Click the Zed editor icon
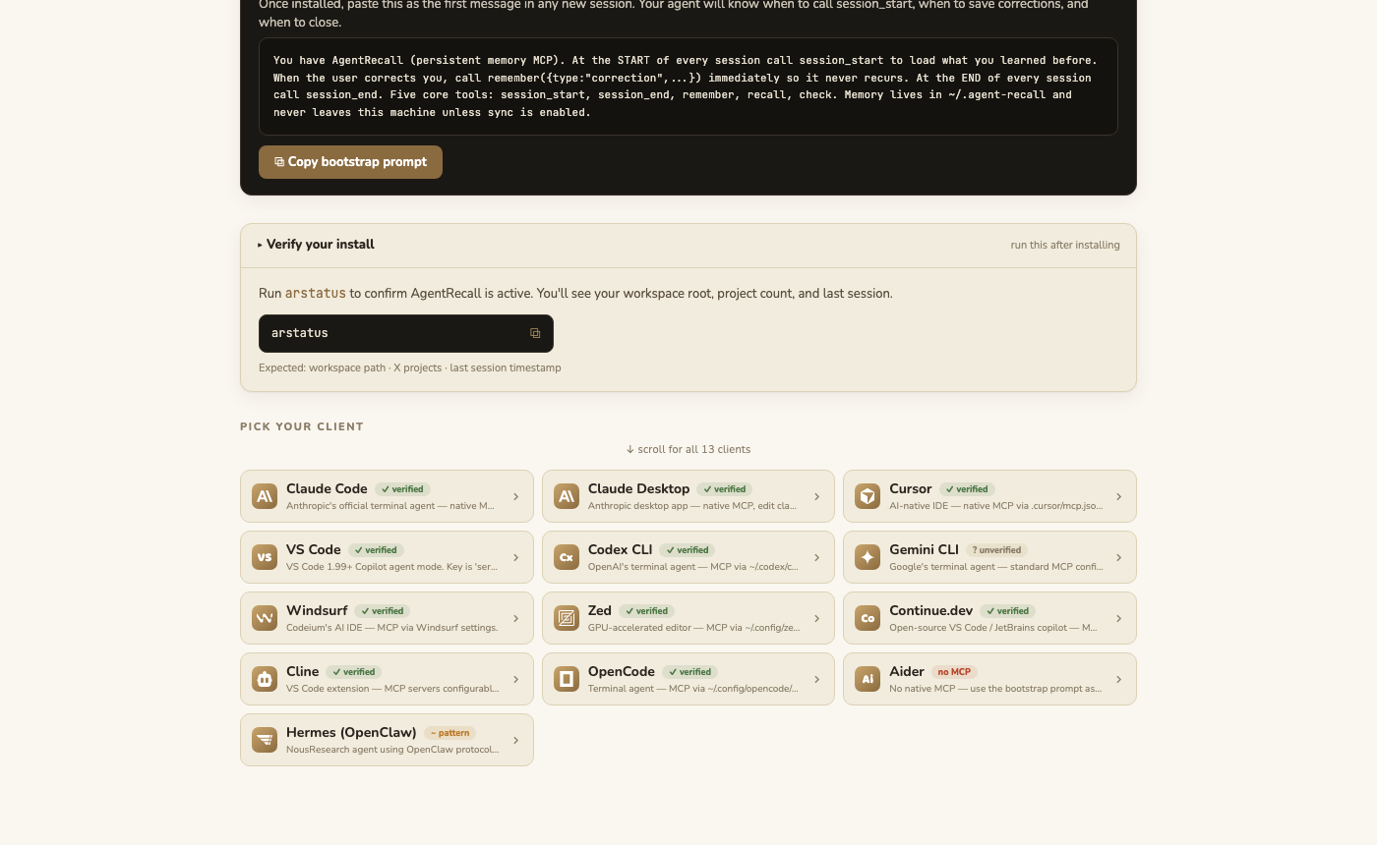 pyautogui.click(x=567, y=618)
